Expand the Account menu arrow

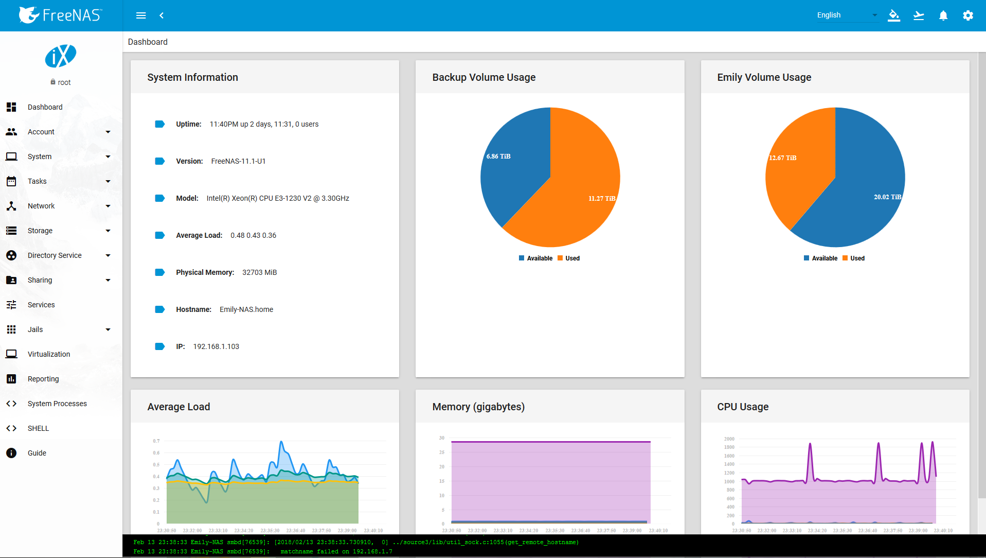[x=108, y=132]
